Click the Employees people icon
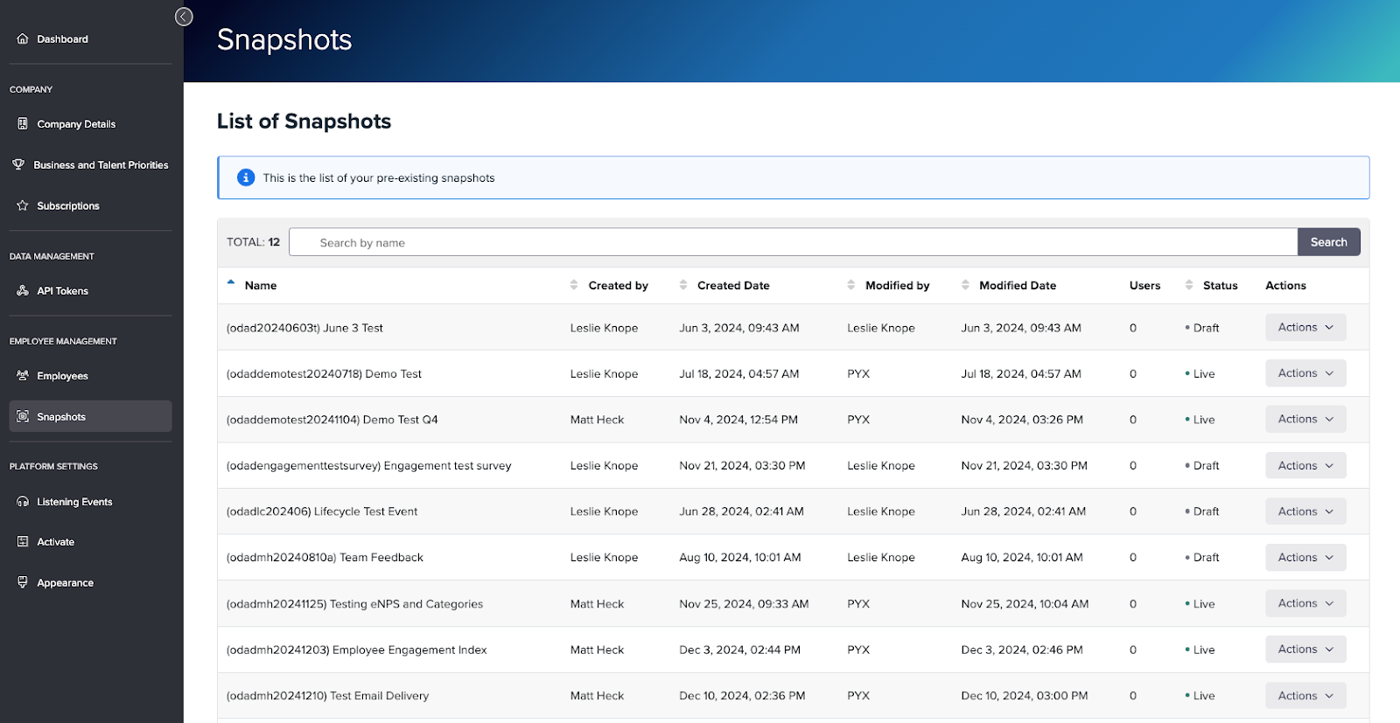Viewport: 1400px width, 723px height. (x=23, y=375)
